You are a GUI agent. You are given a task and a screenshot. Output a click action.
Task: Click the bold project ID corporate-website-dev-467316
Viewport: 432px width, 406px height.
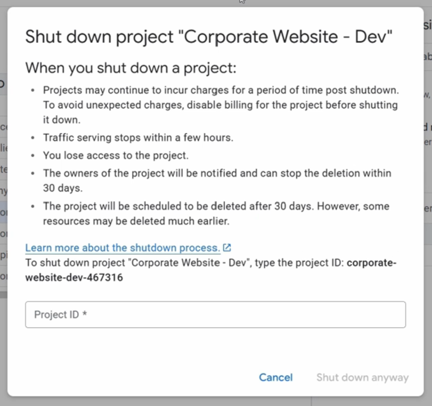coord(211,270)
